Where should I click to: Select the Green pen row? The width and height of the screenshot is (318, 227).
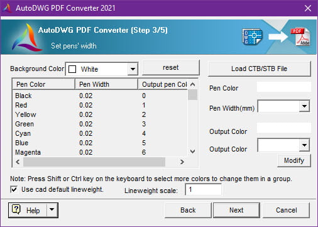click(100, 124)
